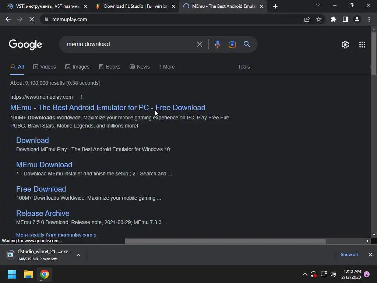Stop loading the page
Image resolution: width=377 pixels, height=283 pixels.
(32, 19)
